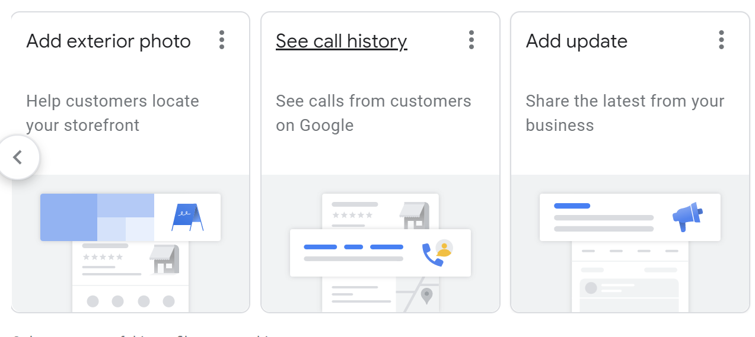Viewport: 755px width, 337px height.
Task: Select the Add exterior photo card title
Action: [109, 41]
